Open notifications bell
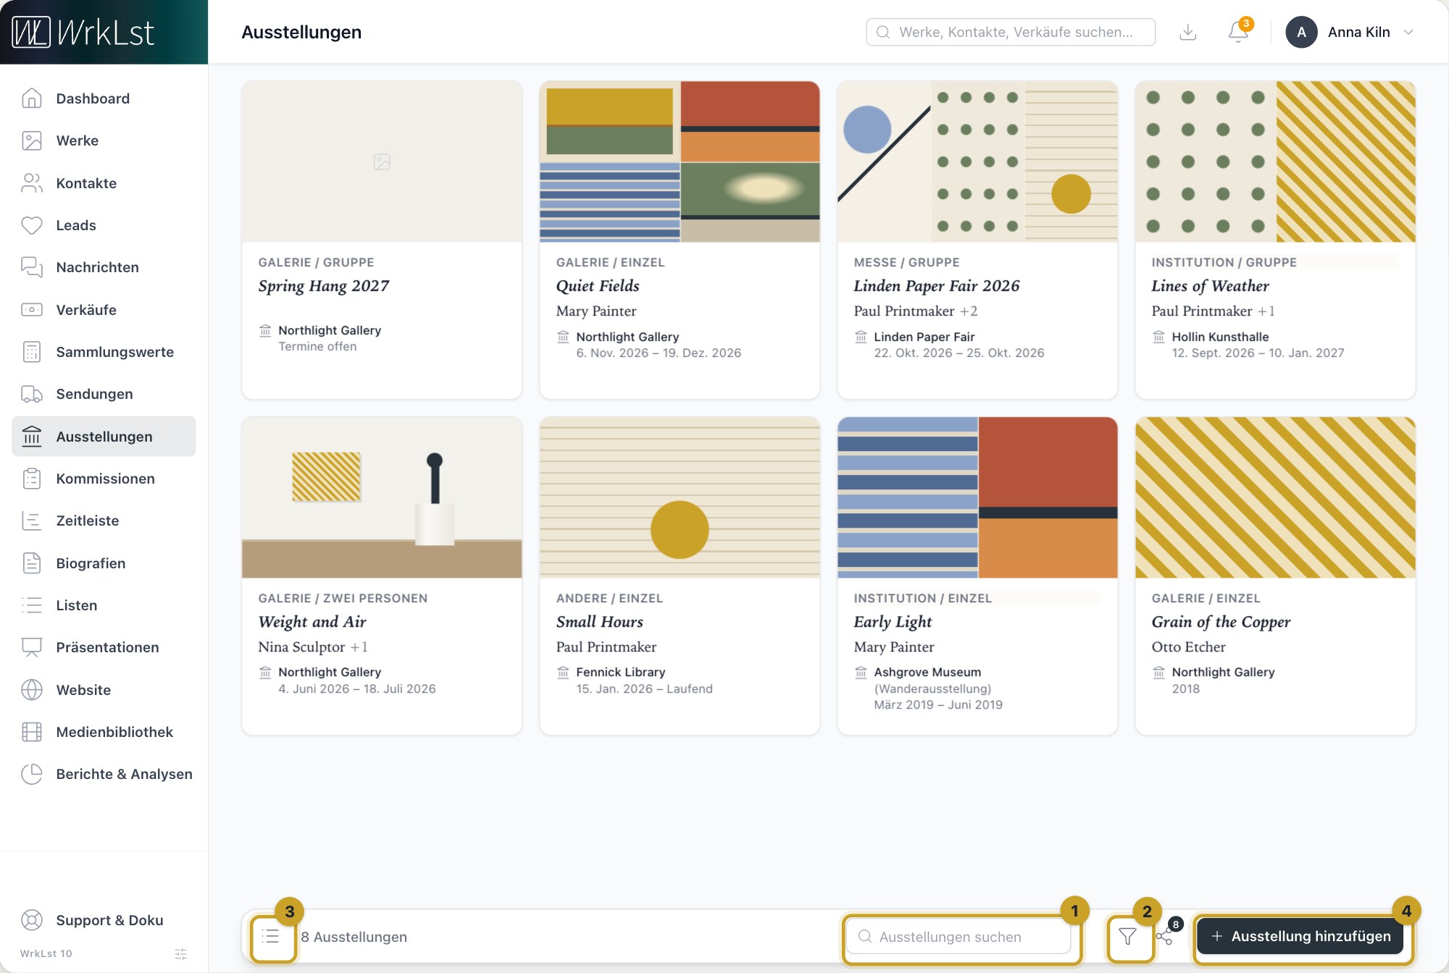1449x973 pixels. (x=1238, y=32)
